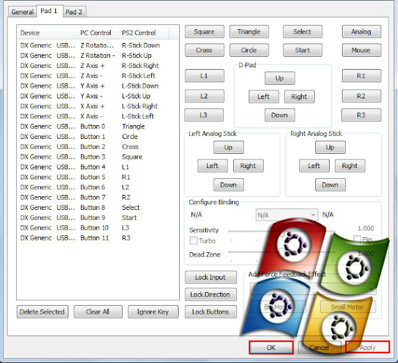Bind D-Pad Down button
398x363 pixels.
click(280, 115)
